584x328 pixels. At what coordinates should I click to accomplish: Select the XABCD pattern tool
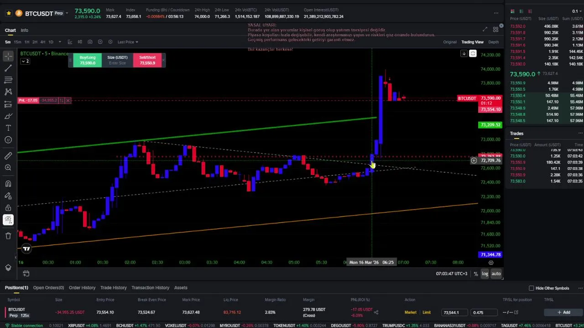8,92
